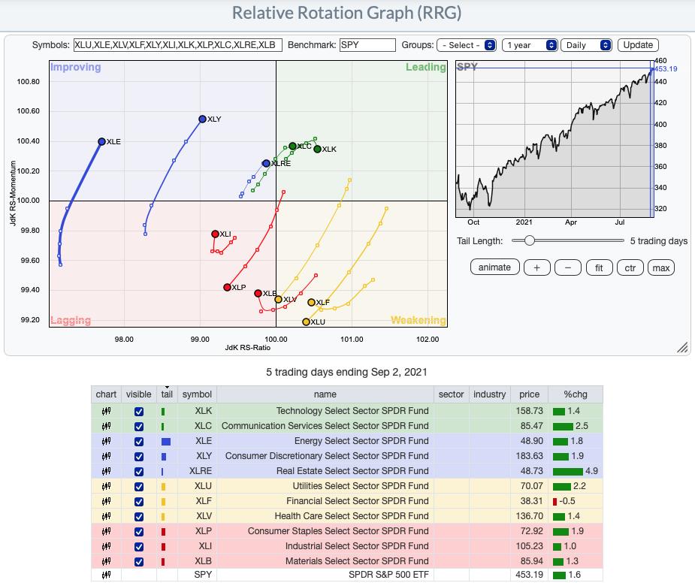The width and height of the screenshot is (695, 583).
Task: Toggle visibility of XLP
Action: pos(139,532)
